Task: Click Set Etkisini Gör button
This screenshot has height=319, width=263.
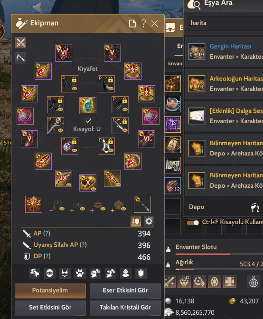Action: (50, 308)
